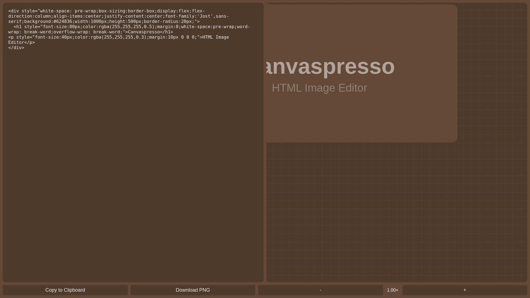Click the Copy to Clipboard button
The image size is (530, 298).
(65, 290)
